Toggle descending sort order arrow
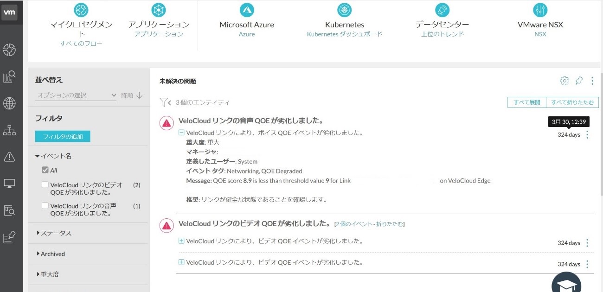This screenshot has height=292, width=603. (x=140, y=95)
